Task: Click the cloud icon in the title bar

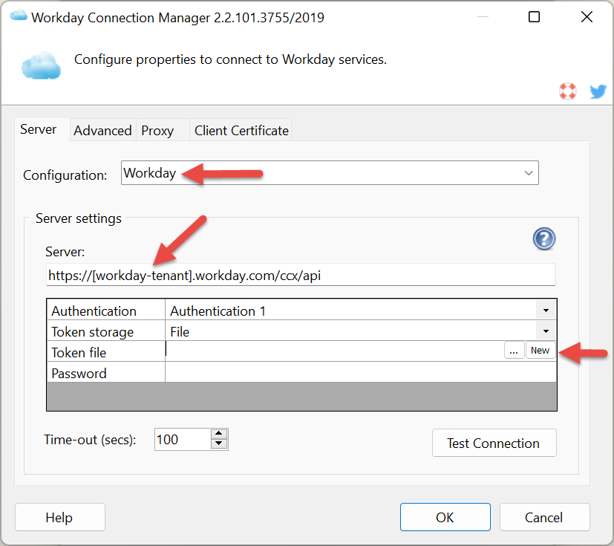Action: coord(19,16)
